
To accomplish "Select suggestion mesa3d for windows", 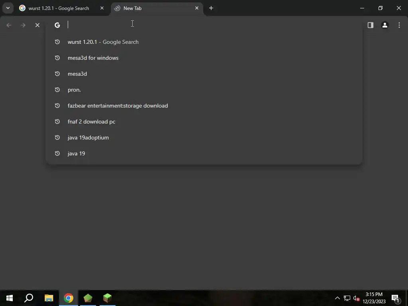I will [x=204, y=58].
